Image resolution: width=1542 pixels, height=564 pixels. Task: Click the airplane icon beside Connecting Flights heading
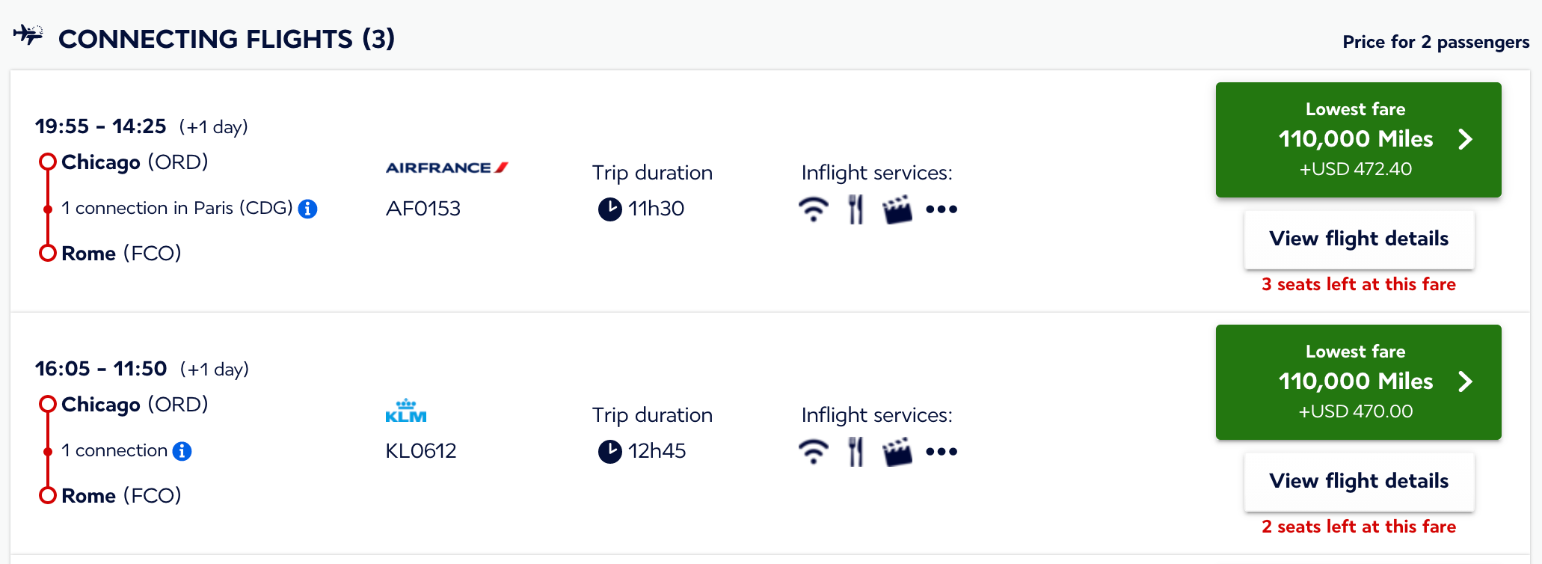(28, 36)
